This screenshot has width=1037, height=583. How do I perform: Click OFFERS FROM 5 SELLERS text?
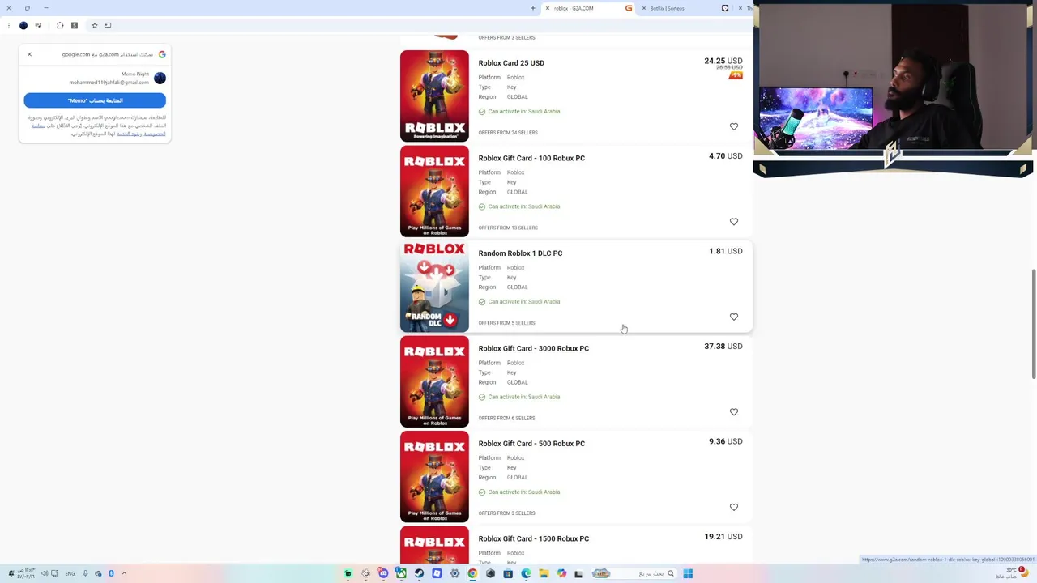pyautogui.click(x=506, y=323)
